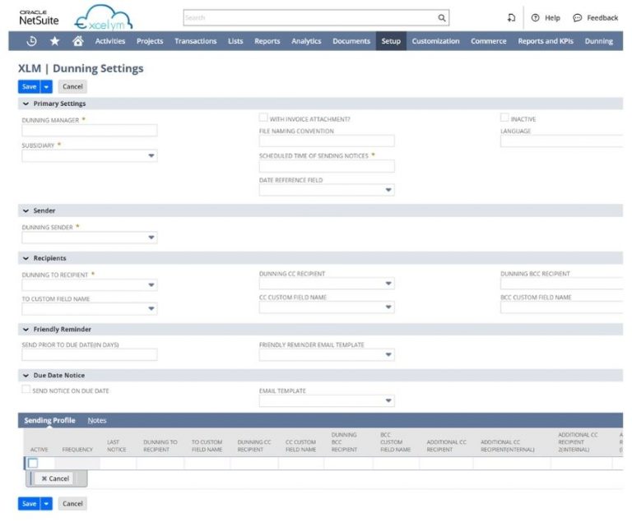Tick the Inactive checkbox
Viewport: 632px width, 527px height.
[x=504, y=118]
